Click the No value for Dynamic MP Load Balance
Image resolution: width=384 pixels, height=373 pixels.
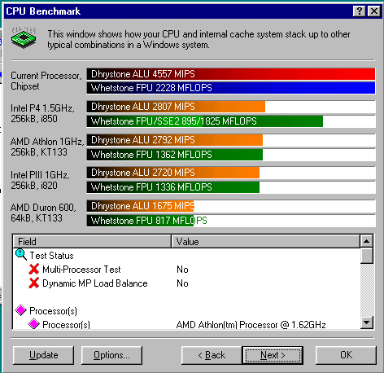(x=182, y=283)
